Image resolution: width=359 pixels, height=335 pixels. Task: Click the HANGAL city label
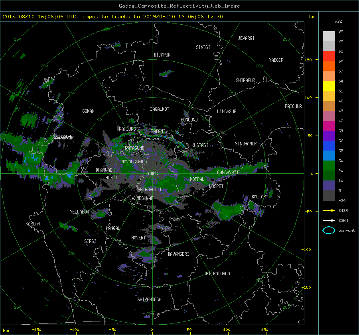tap(112, 228)
